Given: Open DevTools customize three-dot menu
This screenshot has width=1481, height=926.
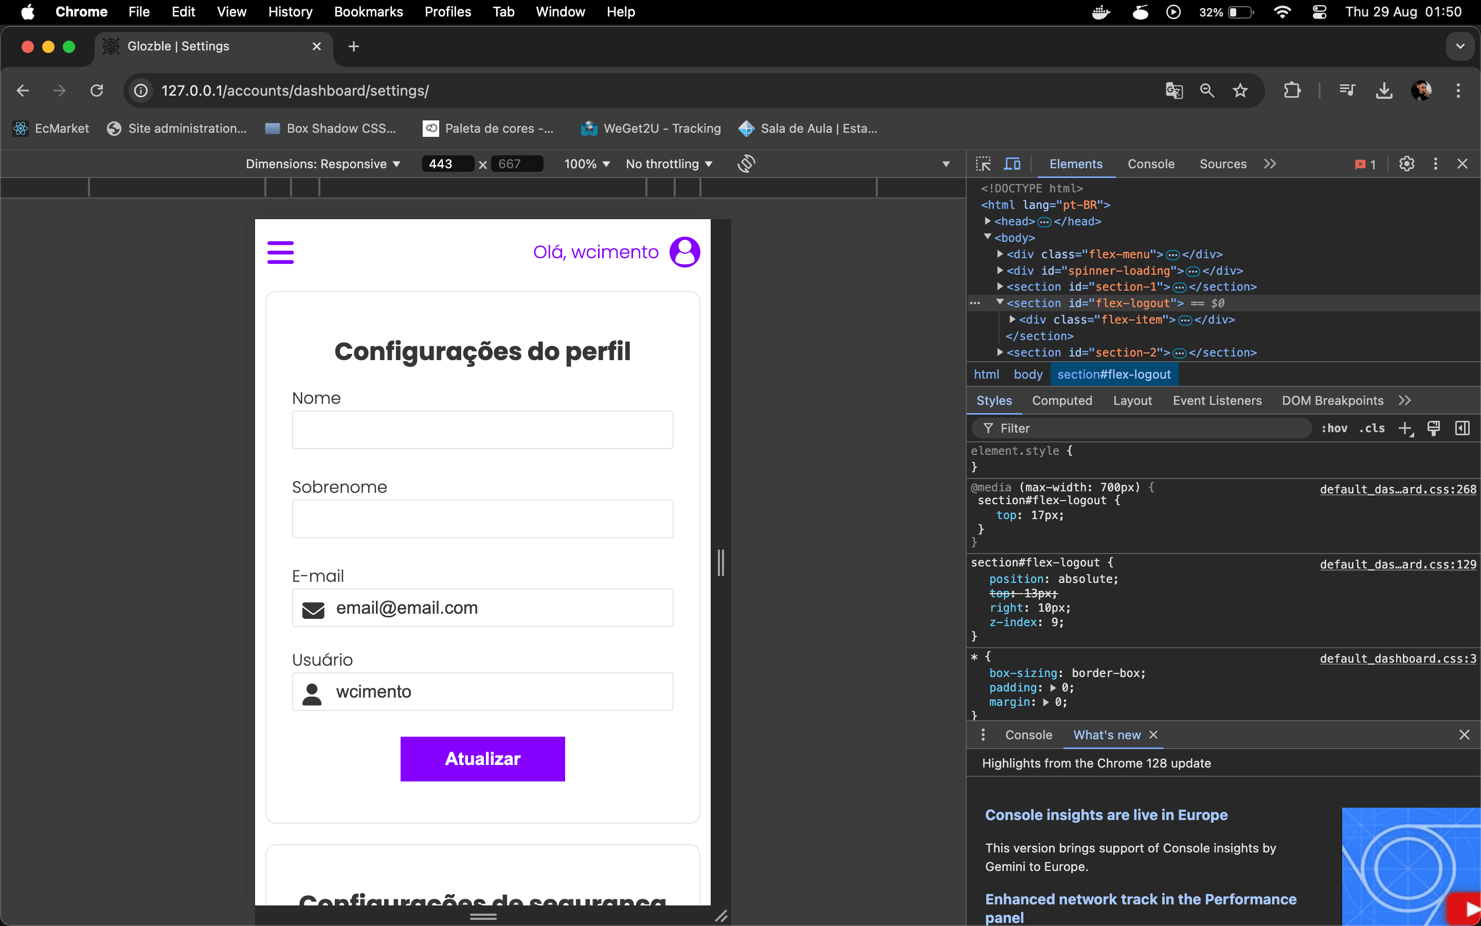Looking at the screenshot, I should [x=1435, y=164].
